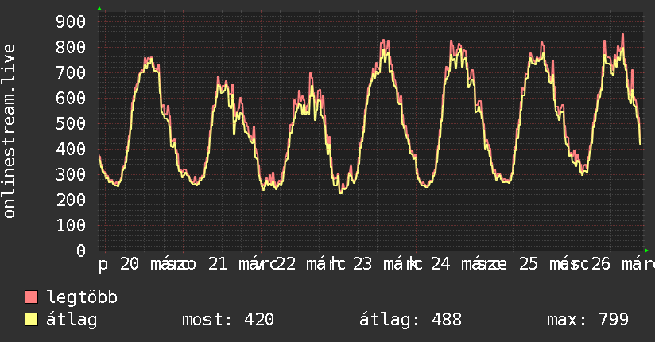
Task: Click the 800 y-axis label
Action: (71, 47)
